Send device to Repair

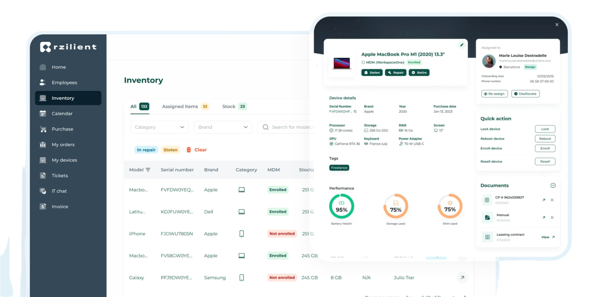click(x=395, y=73)
